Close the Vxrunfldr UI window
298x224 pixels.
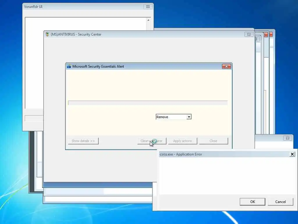[x=148, y=6]
